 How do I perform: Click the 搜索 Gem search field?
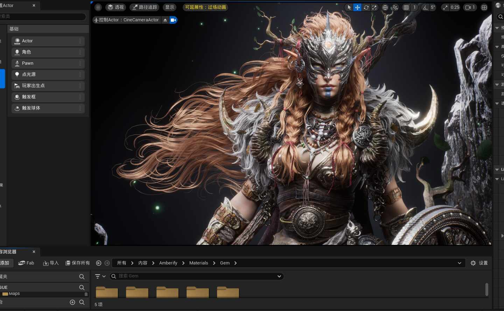pos(196,276)
